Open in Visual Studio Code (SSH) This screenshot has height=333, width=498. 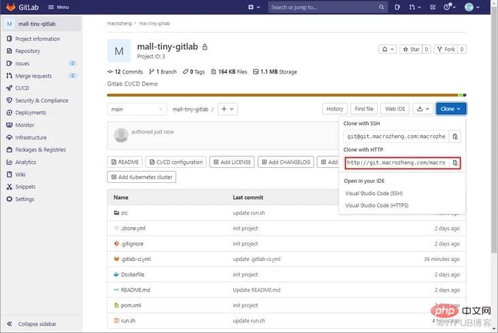[x=373, y=193]
